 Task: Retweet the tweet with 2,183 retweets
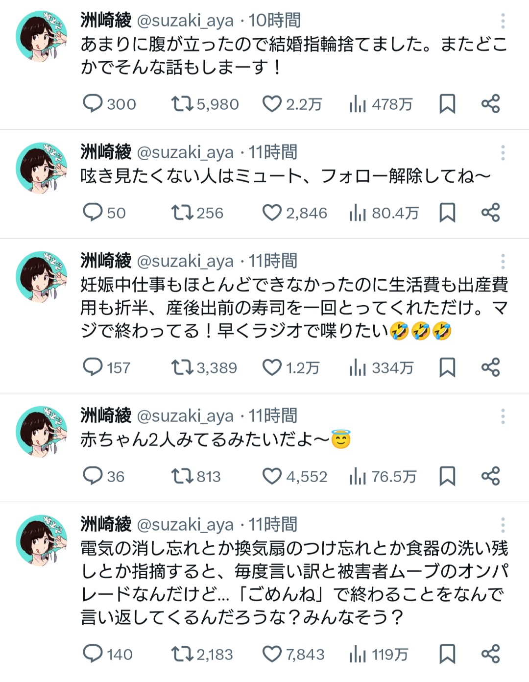pyautogui.click(x=182, y=654)
